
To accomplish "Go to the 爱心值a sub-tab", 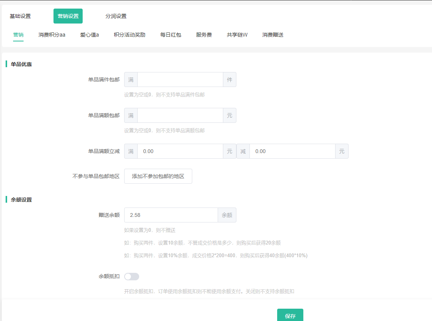I will pos(89,35).
